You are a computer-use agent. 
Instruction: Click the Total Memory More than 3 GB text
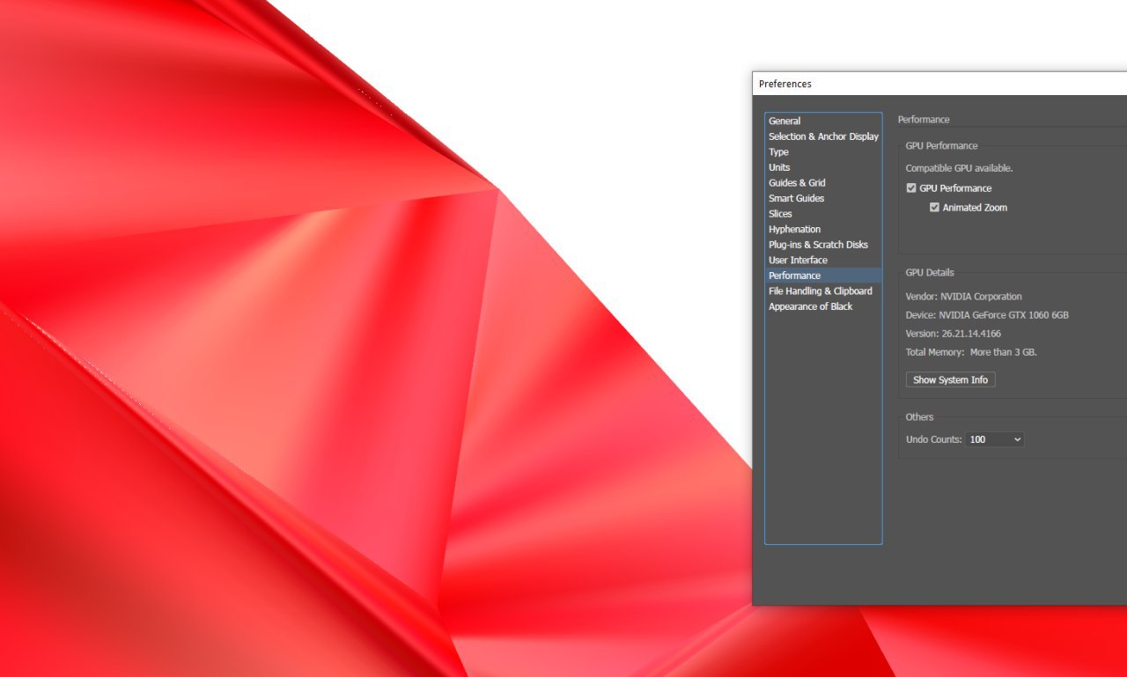tap(971, 352)
